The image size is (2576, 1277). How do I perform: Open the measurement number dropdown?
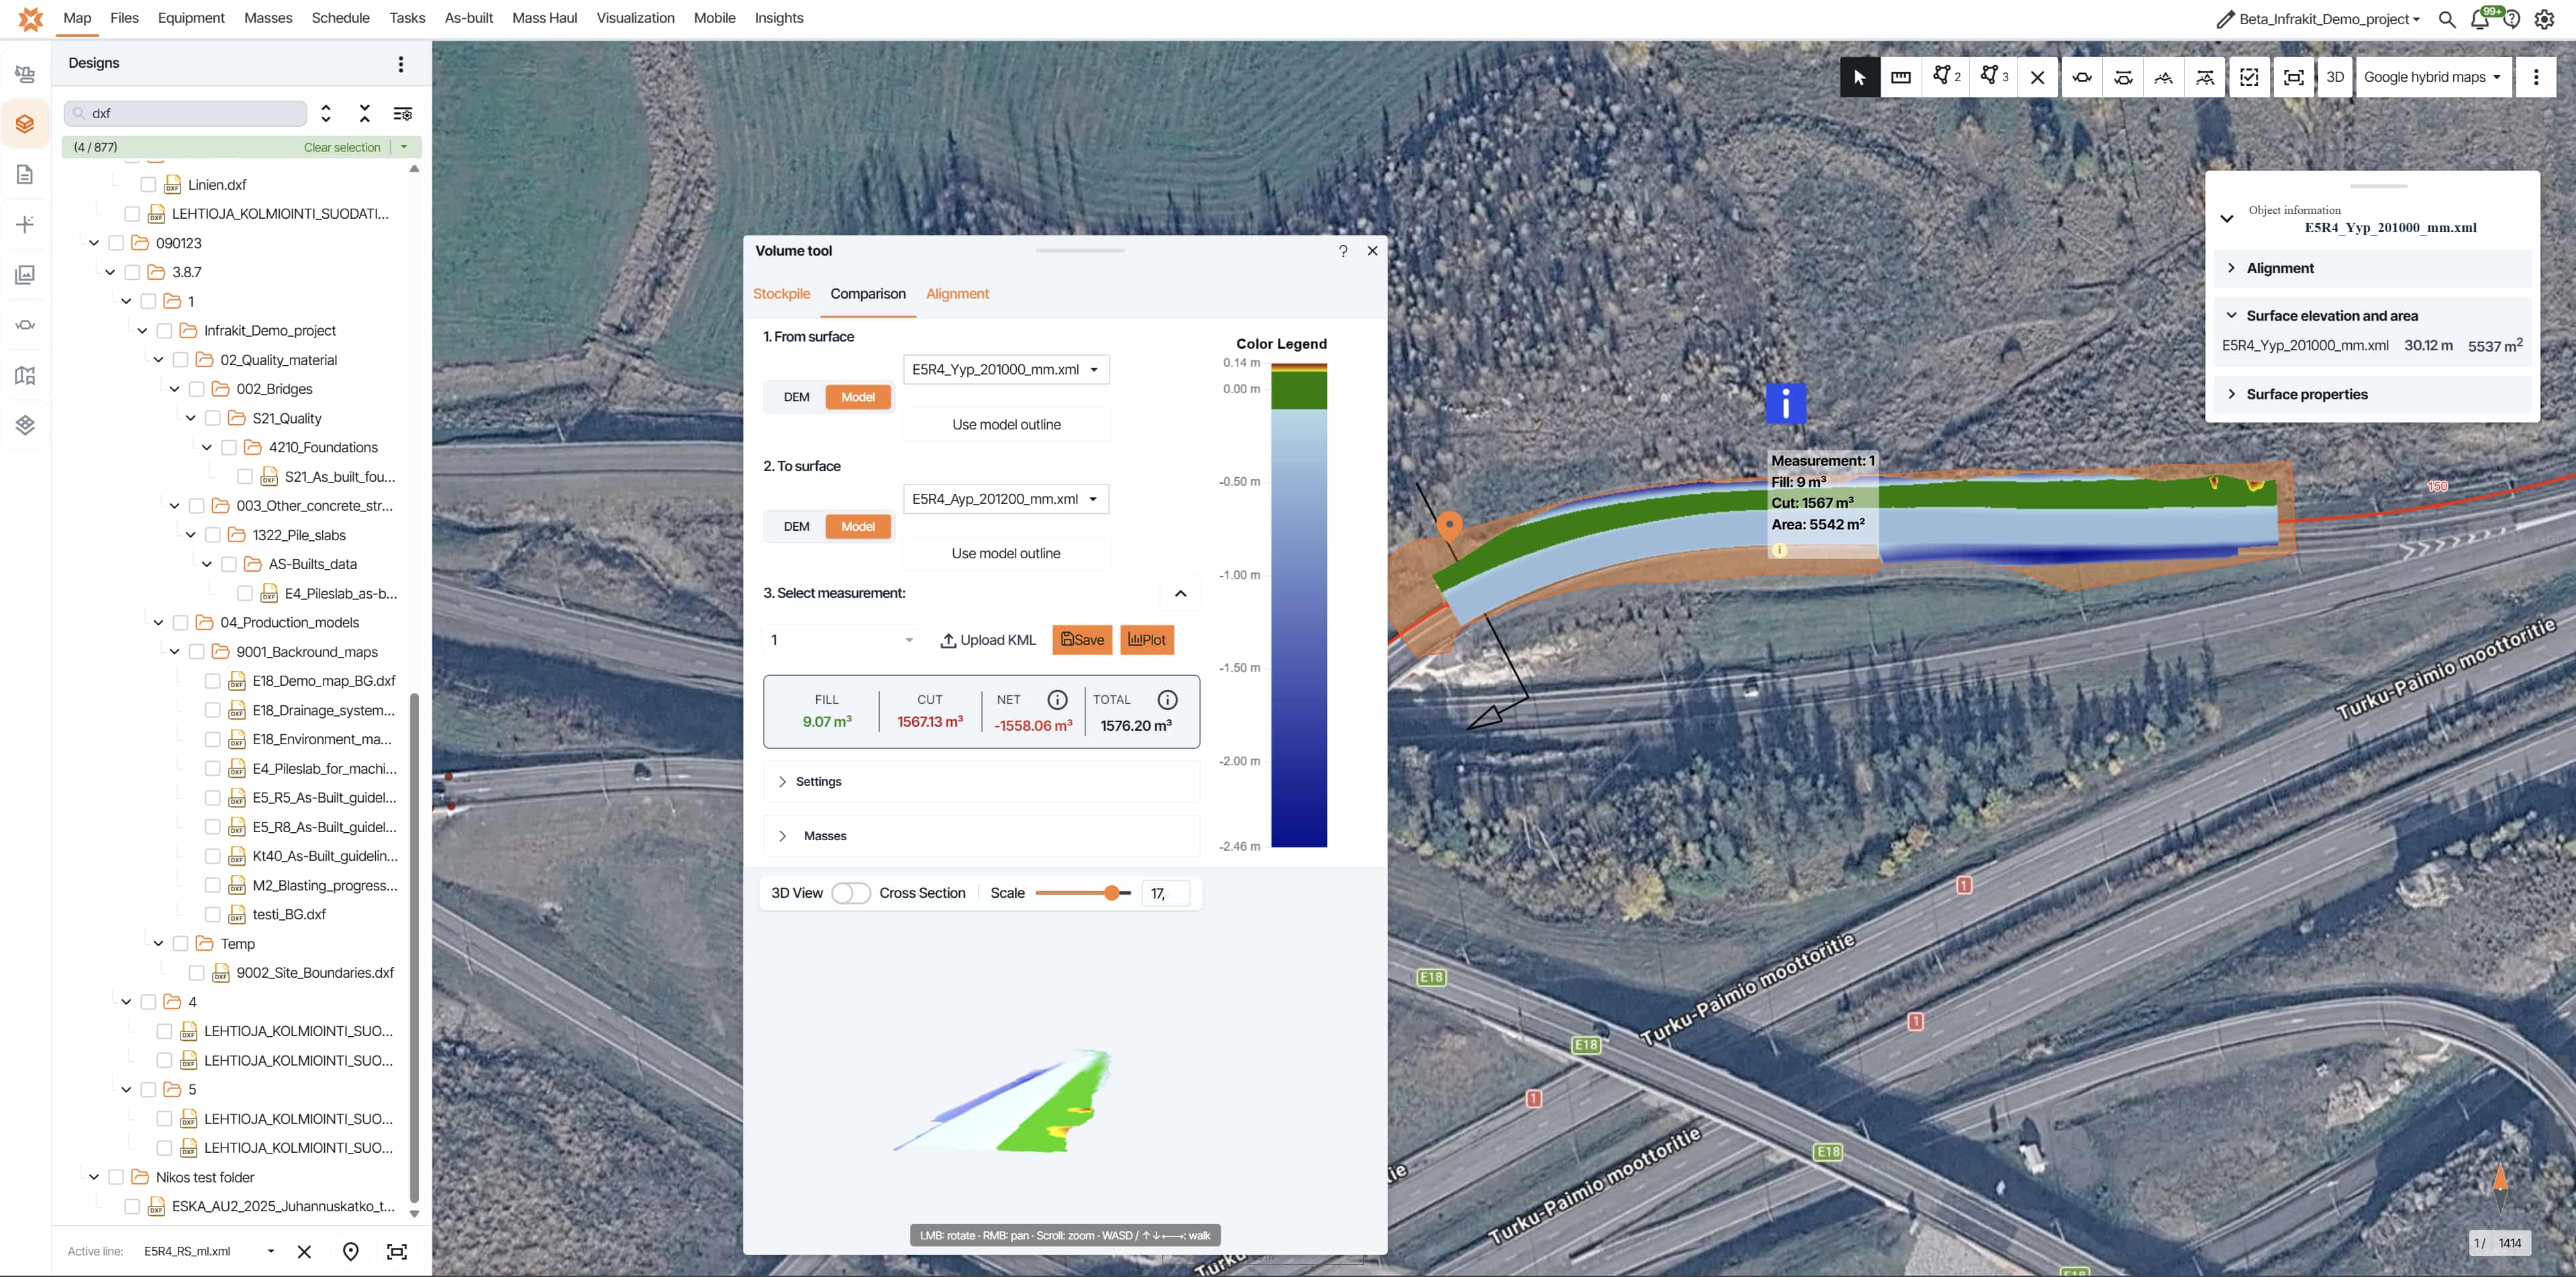(841, 640)
